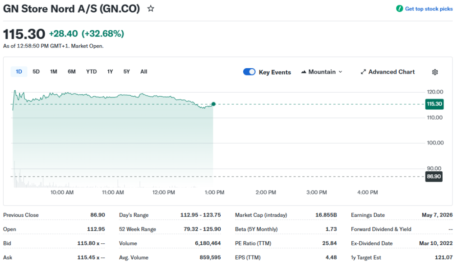Open the Advanced Chart view
Viewport: 462px width, 266px height.
pos(391,72)
